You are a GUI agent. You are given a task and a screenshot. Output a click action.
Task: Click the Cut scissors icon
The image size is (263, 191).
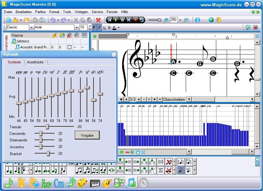(76, 20)
